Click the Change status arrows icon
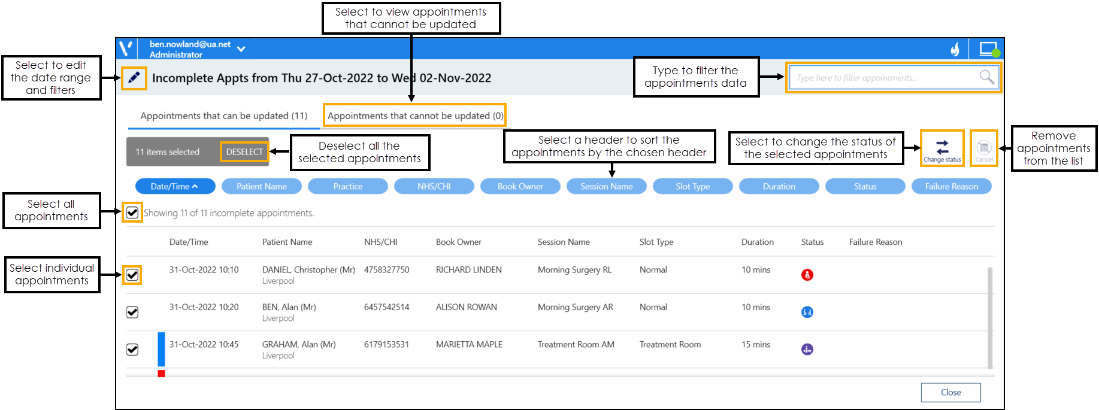Screen dimensions: 1099x410 [x=942, y=147]
